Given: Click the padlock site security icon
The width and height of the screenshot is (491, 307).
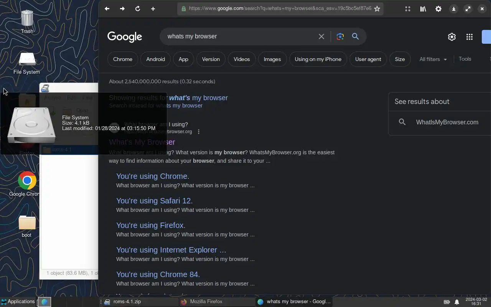Looking at the screenshot, I should click(183, 8).
